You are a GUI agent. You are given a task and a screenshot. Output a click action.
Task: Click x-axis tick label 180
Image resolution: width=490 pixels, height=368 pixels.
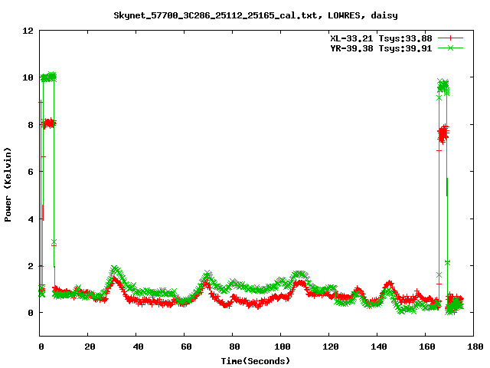[x=475, y=347]
